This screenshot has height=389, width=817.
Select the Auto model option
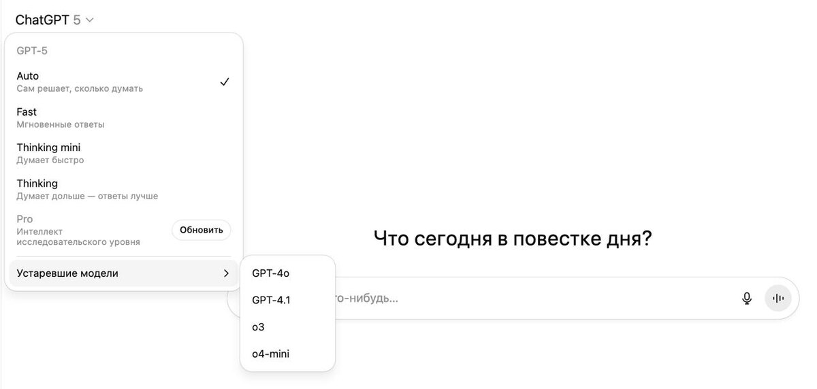pyautogui.click(x=123, y=82)
